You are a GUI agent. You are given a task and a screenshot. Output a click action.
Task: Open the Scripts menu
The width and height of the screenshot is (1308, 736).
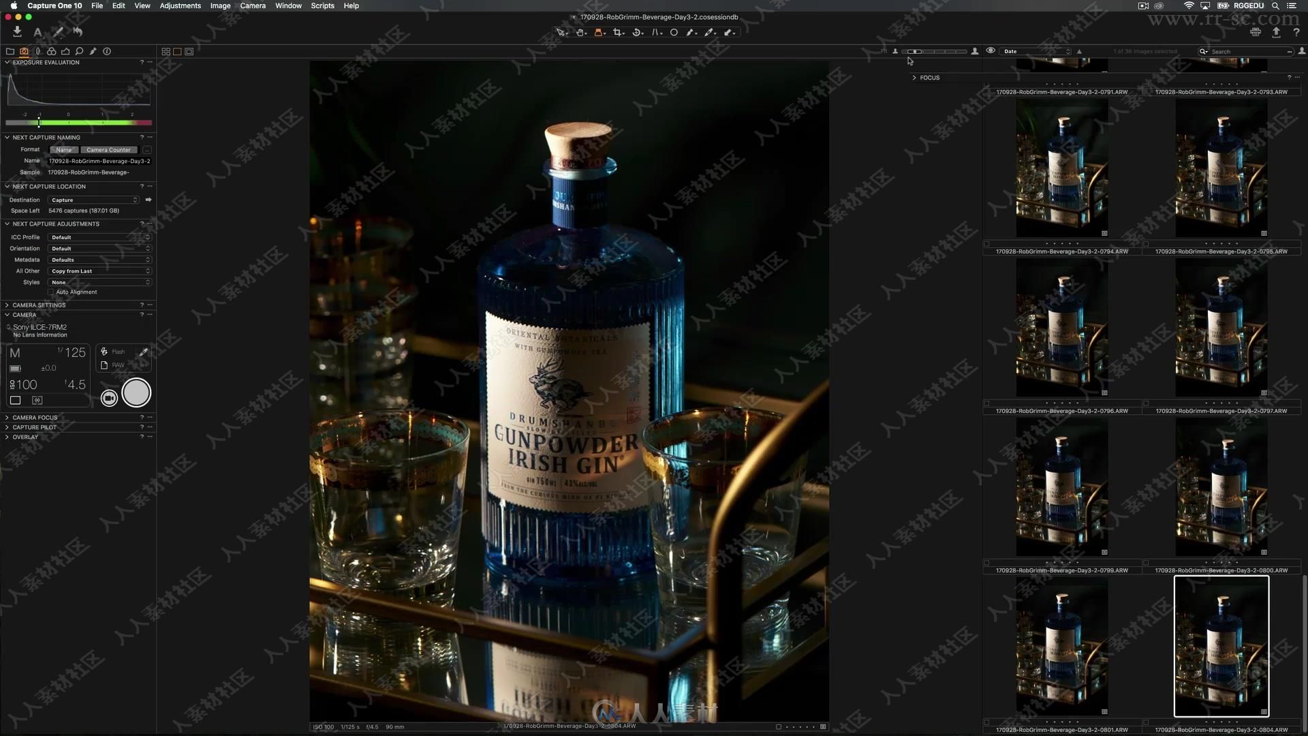322,5
